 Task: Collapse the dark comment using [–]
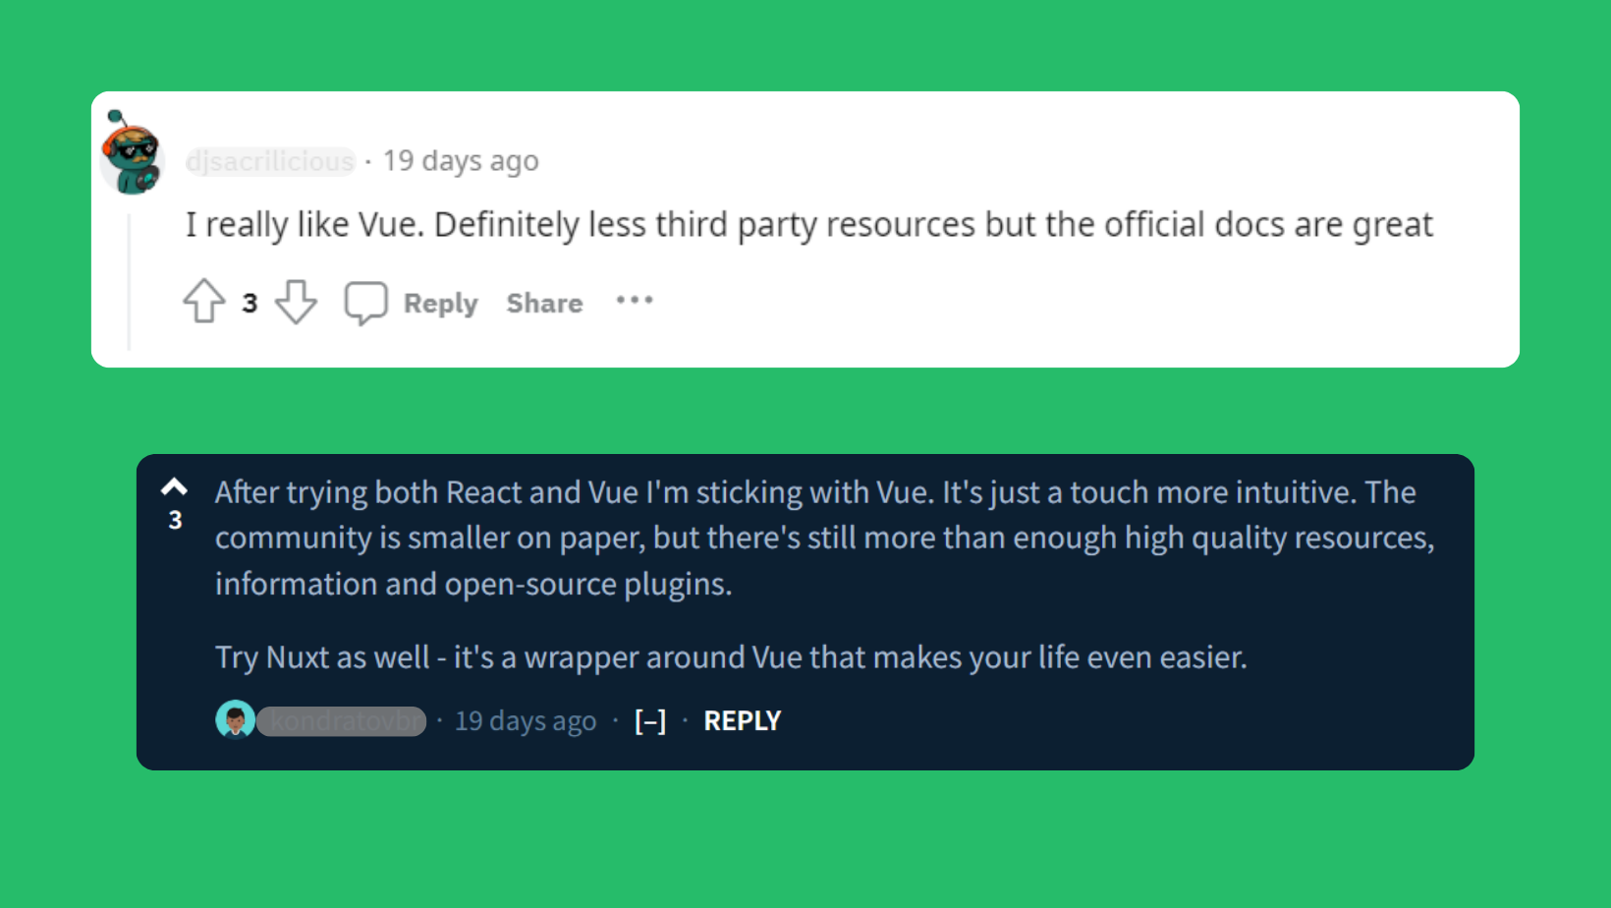click(x=650, y=721)
